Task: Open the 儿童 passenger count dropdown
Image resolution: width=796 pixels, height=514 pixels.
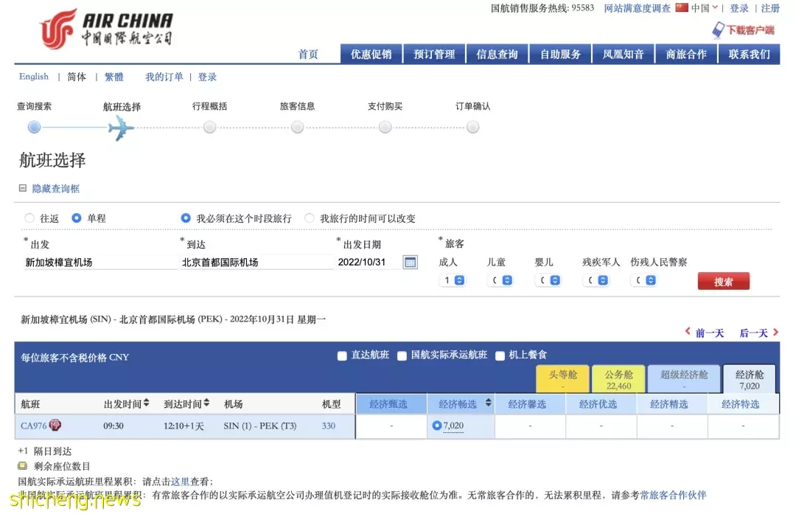Action: tap(500, 280)
